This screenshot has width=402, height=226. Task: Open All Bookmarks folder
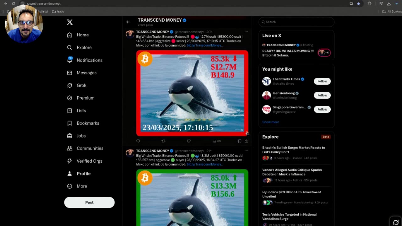tap(392, 12)
